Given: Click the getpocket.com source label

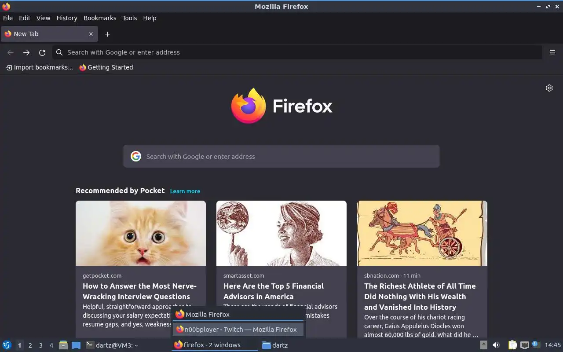Looking at the screenshot, I should [x=102, y=275].
